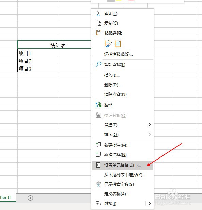Select the 项目2 cell

coord(38,60)
